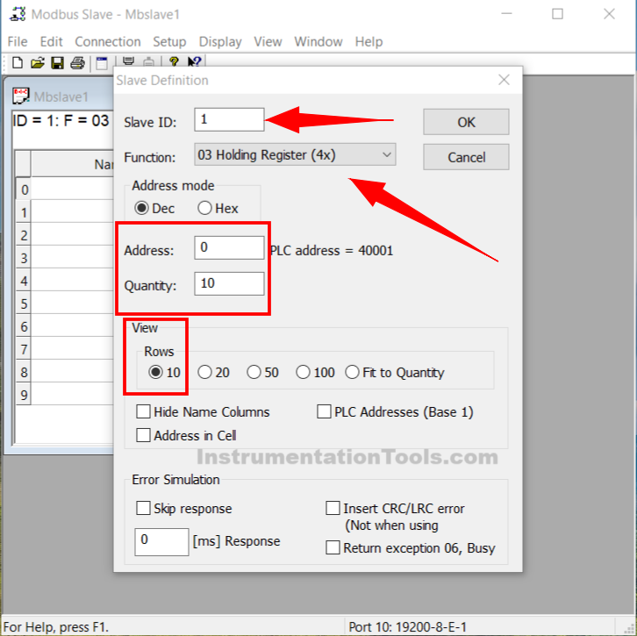Open the File menu
This screenshot has height=636, width=637.
(18, 41)
